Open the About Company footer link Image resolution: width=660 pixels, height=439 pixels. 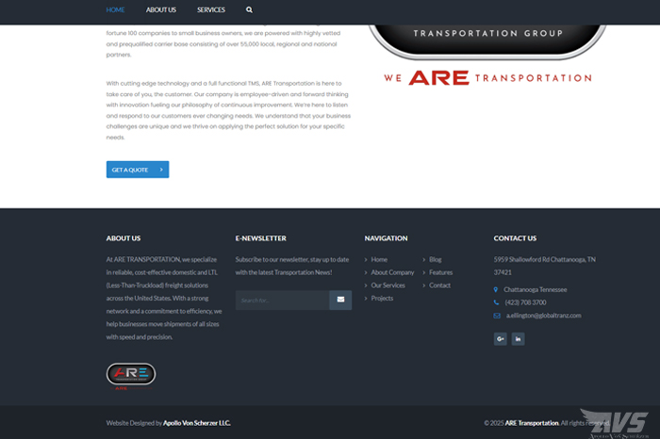click(392, 272)
